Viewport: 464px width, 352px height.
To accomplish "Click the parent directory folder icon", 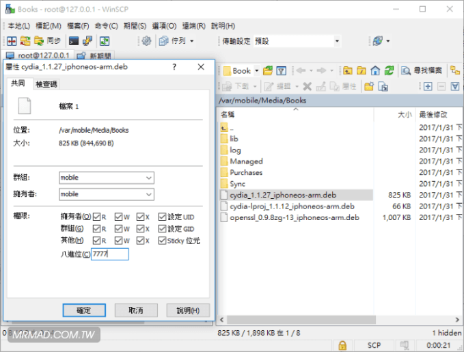I will coord(348,71).
